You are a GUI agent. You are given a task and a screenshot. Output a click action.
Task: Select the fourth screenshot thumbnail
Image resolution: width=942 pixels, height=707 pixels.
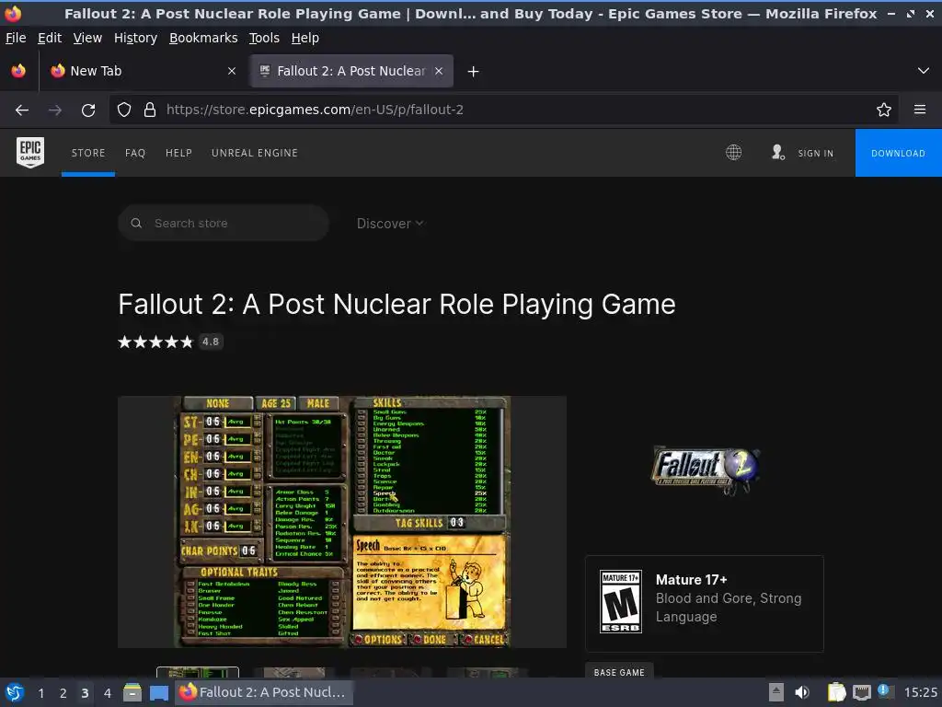[488, 672]
